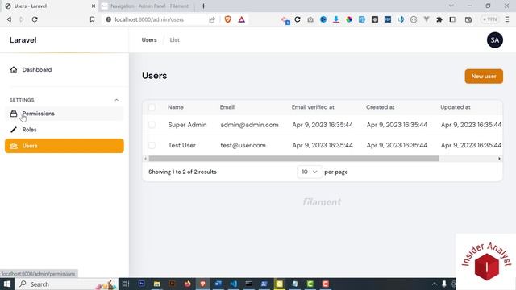The width and height of the screenshot is (516, 290).
Task: Open the SA user avatar menu
Action: [494, 40]
